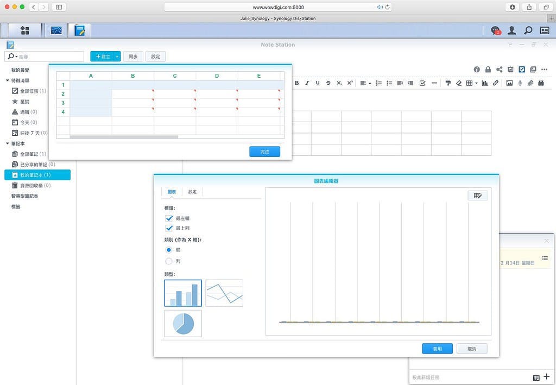Click the insert chart icon in editor toolbar
The width and height of the screenshot is (556, 385).
click(484, 83)
